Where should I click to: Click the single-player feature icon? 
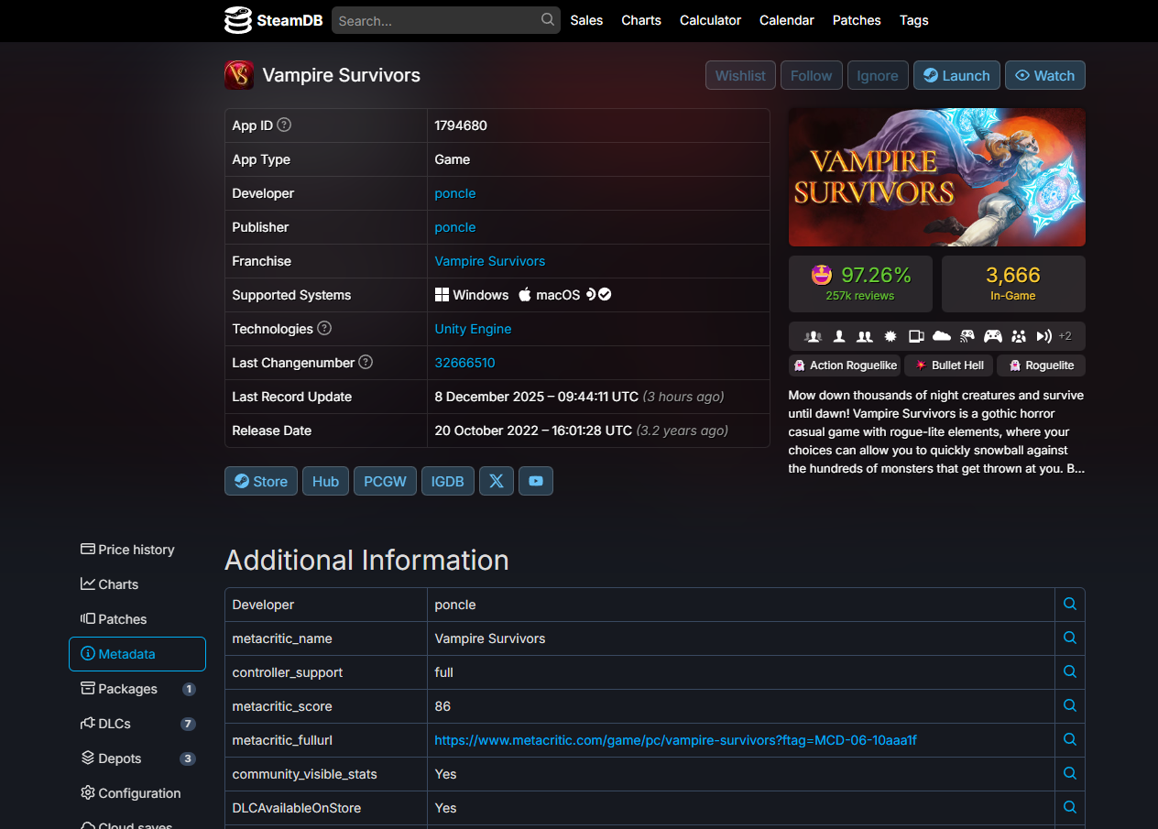(x=838, y=336)
